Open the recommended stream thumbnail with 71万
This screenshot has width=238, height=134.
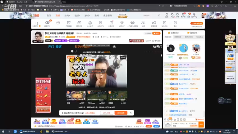tap(76, 96)
